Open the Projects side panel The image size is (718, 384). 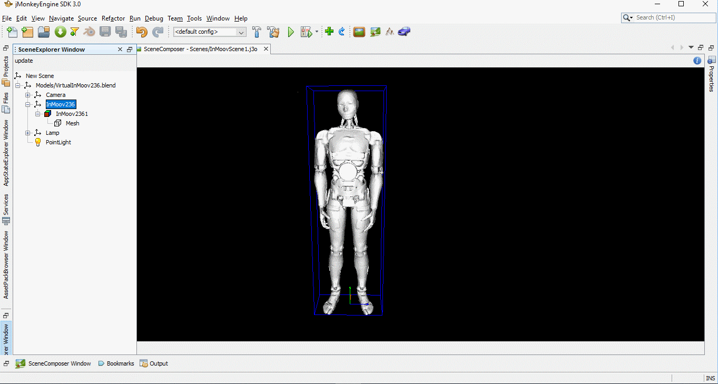pos(6,71)
